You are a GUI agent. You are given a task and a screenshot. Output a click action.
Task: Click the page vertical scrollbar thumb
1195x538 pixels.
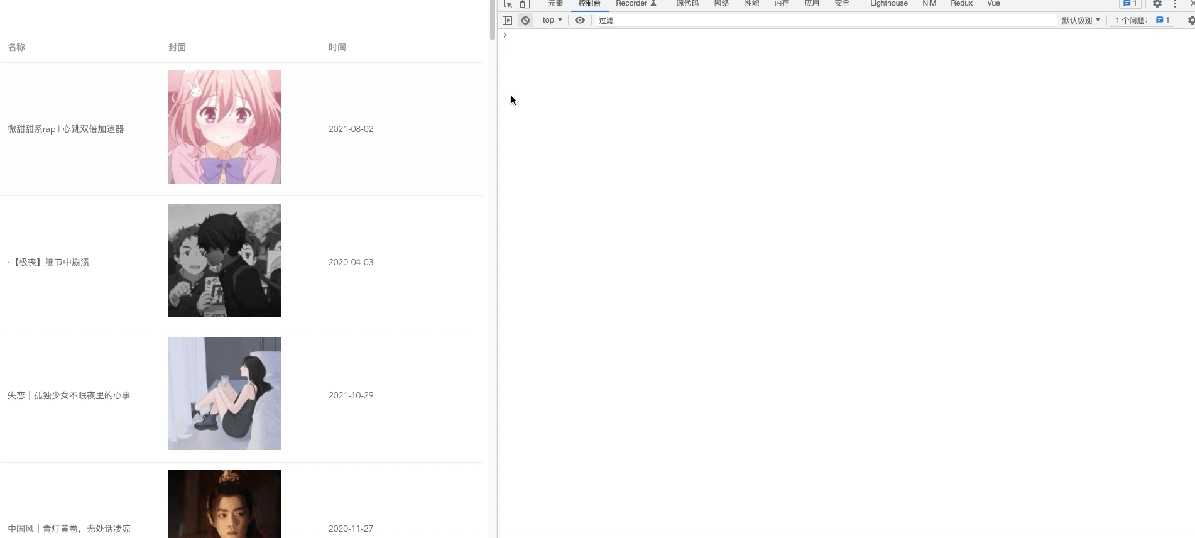click(x=493, y=19)
